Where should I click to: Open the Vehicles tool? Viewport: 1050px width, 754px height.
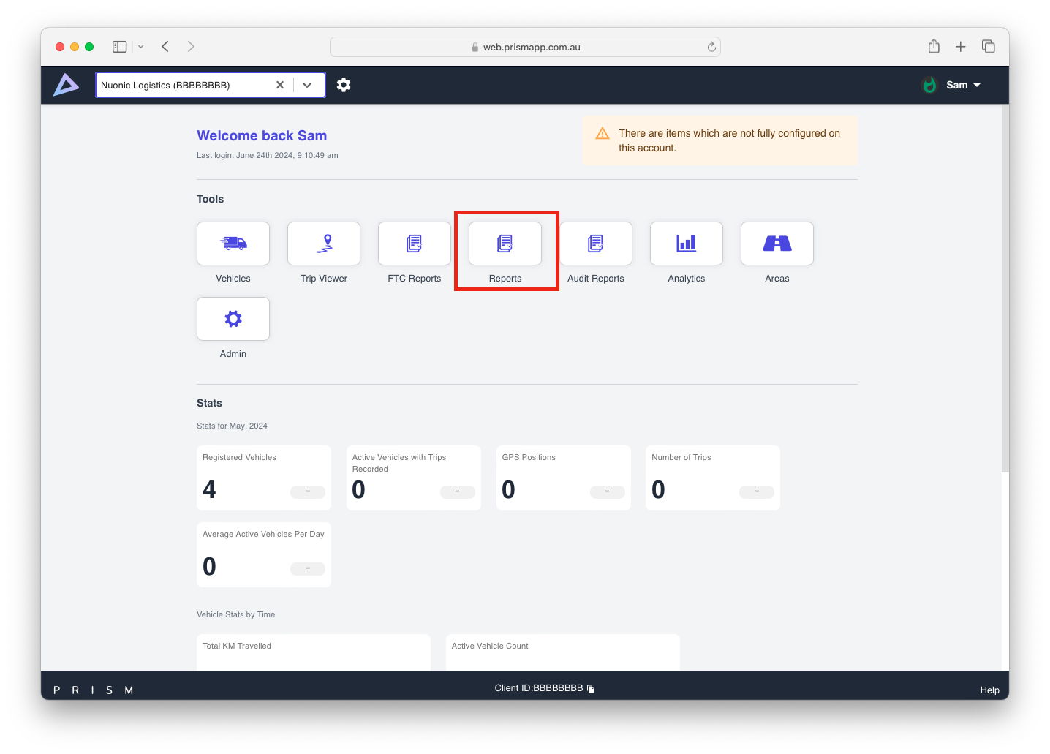[233, 244]
